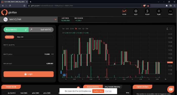Open the orange chat support bubble
The height and width of the screenshot is (95, 177).
coord(171,89)
